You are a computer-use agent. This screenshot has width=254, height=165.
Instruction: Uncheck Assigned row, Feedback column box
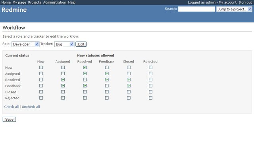(x=107, y=74)
